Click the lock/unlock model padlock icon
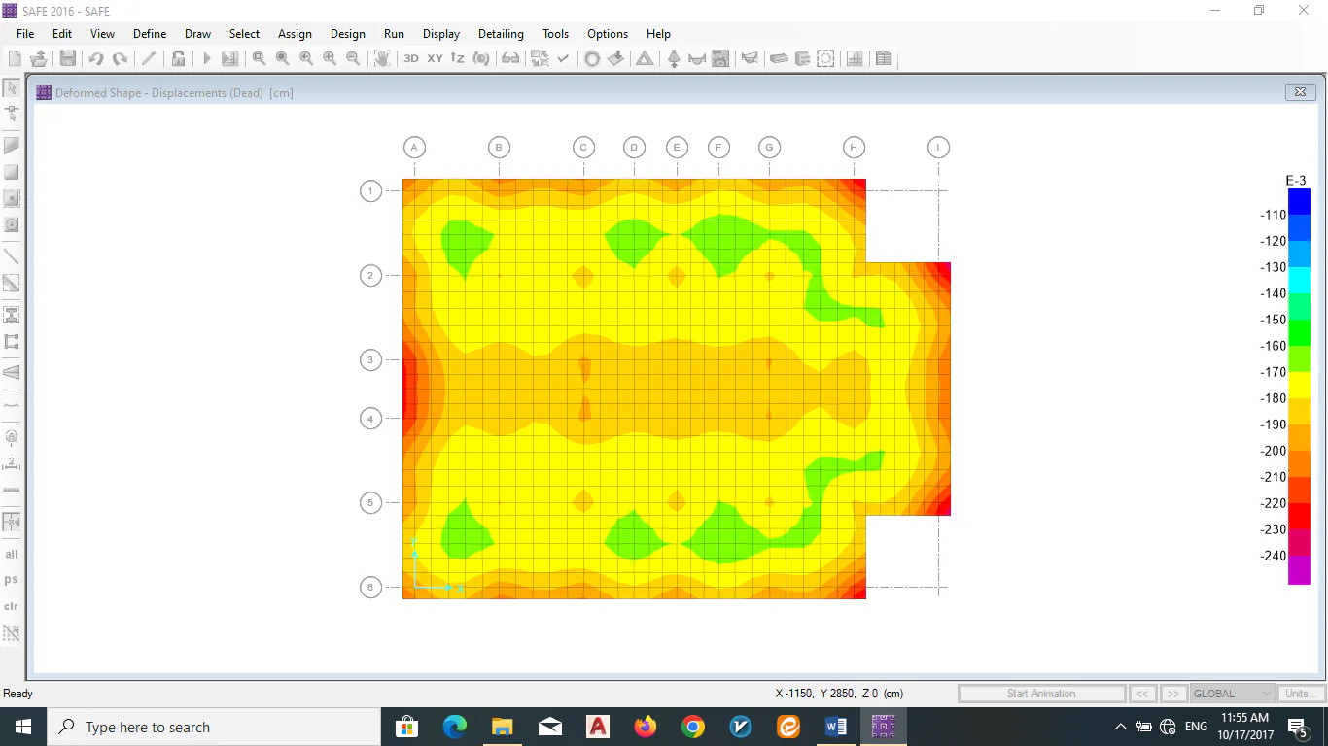 [x=179, y=58]
